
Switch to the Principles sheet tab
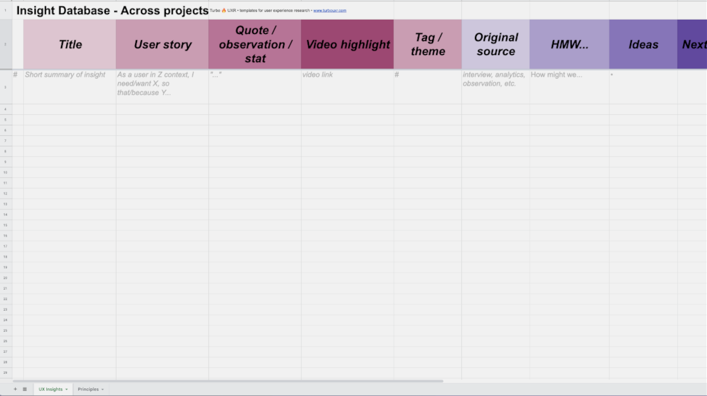coord(89,389)
